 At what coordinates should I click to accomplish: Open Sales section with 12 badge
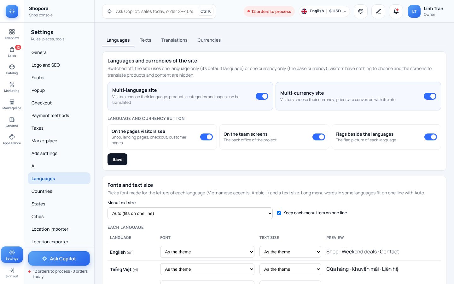(x=12, y=52)
